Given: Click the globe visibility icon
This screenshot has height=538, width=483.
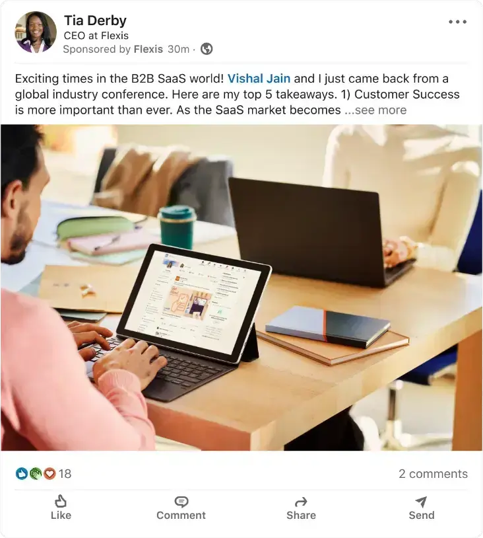Looking at the screenshot, I should coord(207,49).
